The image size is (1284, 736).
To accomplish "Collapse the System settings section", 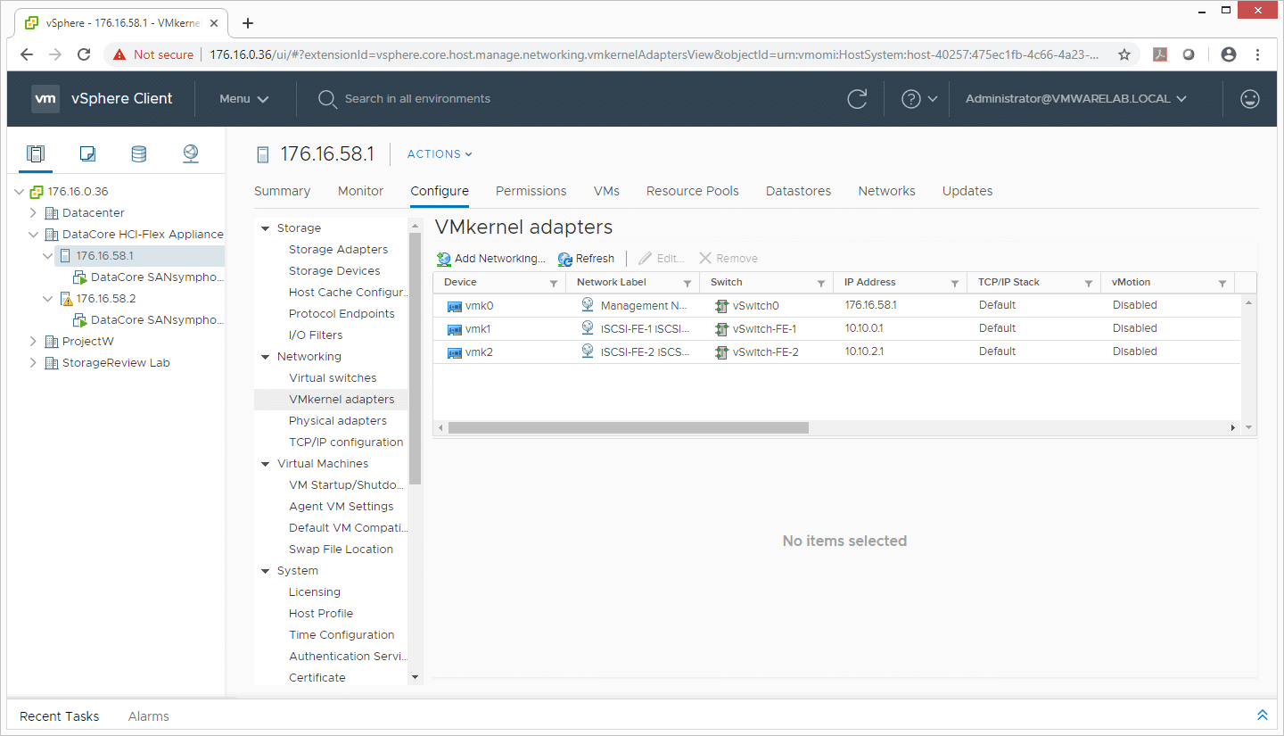I will [x=265, y=571].
